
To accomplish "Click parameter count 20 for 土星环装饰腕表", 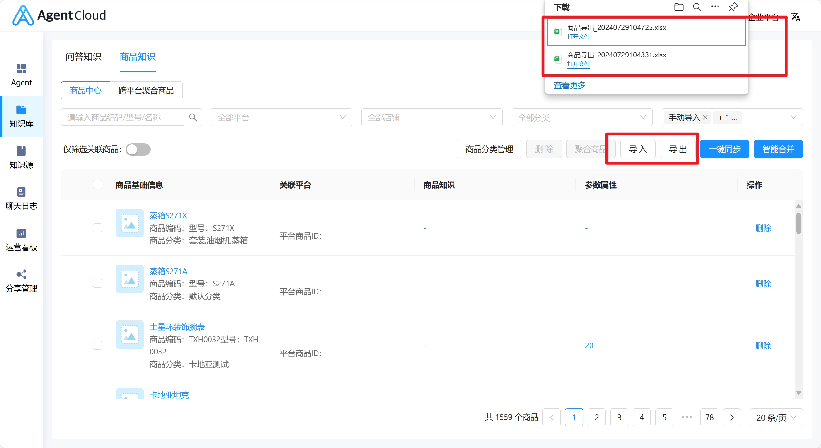I will tap(589, 345).
